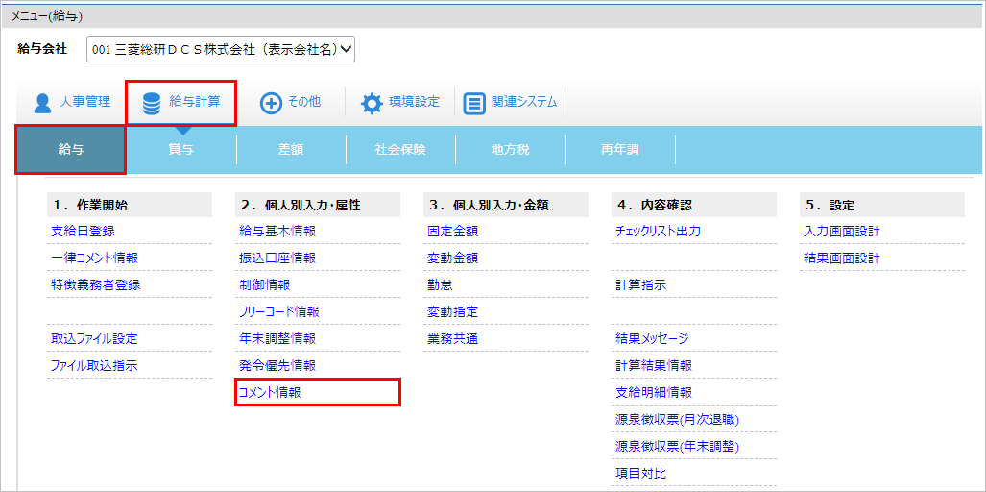
Task: Open the 源泉徴収票(年末調整) link
Action: point(677,447)
